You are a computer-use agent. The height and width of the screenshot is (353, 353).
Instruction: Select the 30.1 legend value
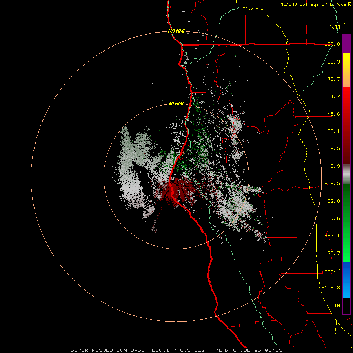[x=334, y=131]
